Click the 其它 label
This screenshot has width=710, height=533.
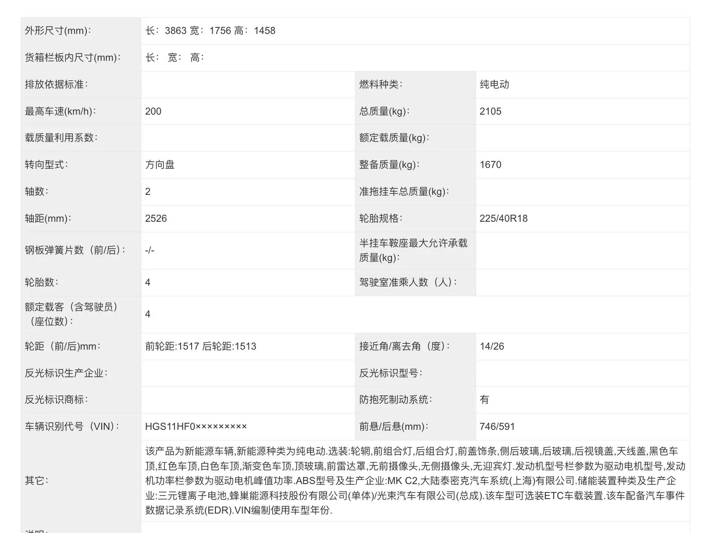click(x=37, y=481)
